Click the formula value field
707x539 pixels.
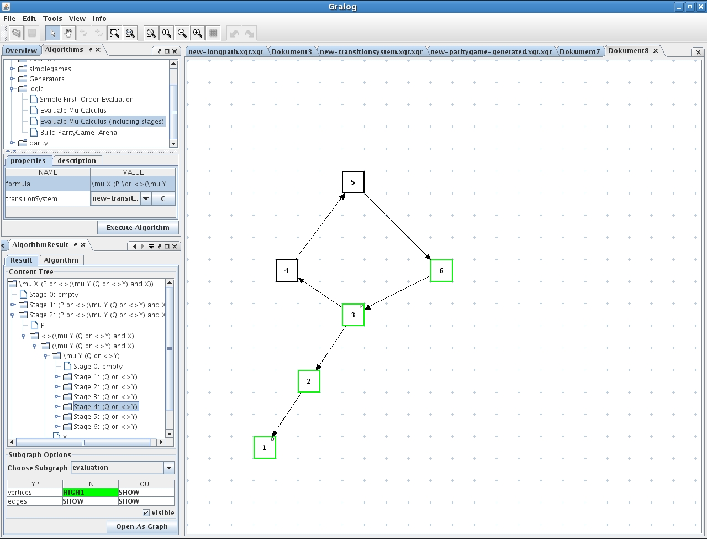(133, 184)
